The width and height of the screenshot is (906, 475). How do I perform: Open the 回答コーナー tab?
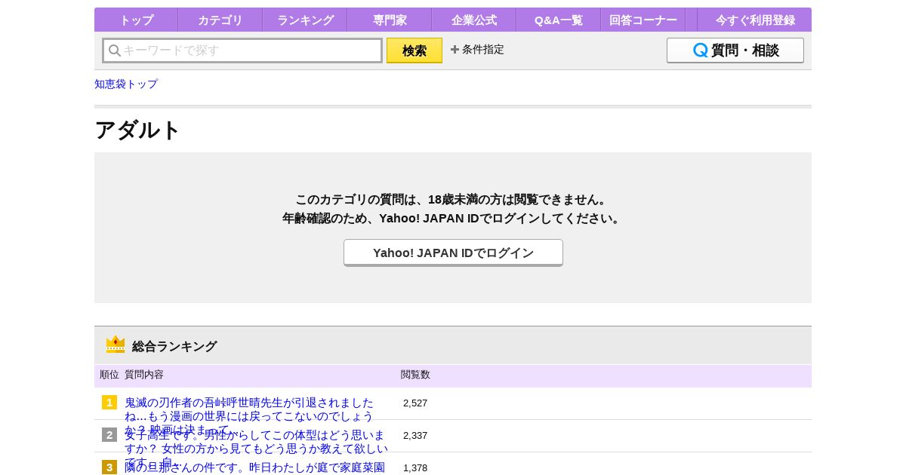click(643, 20)
